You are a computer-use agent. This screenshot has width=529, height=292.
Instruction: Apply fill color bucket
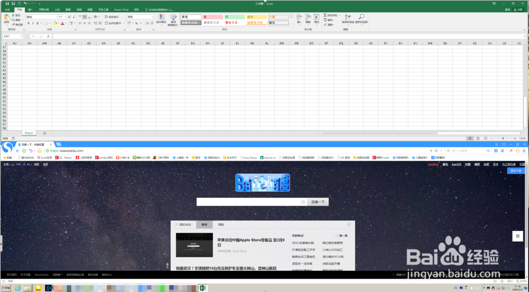click(56, 23)
